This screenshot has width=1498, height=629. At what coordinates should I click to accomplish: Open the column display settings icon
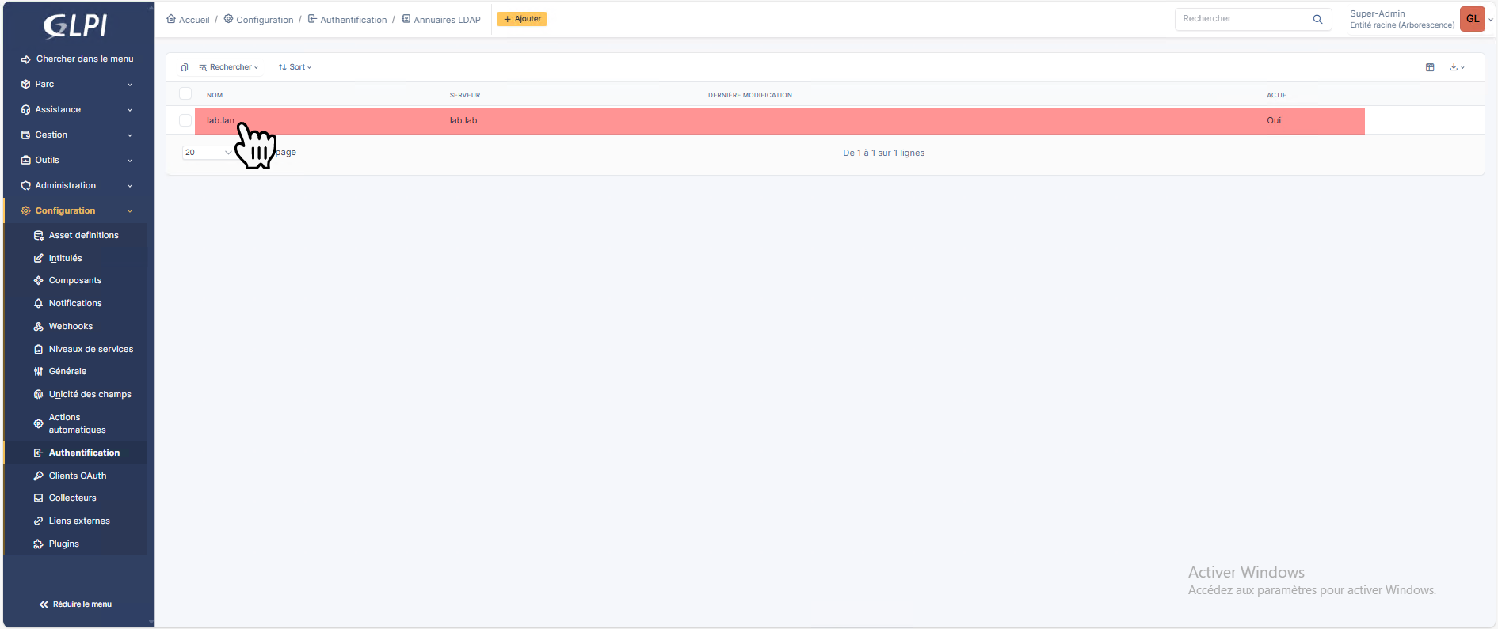tap(1430, 67)
